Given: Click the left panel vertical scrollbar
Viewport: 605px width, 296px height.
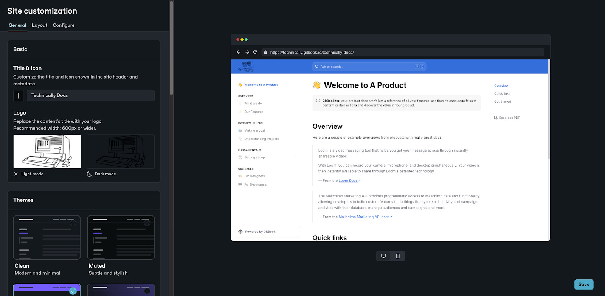Looking at the screenshot, I should [x=171, y=47].
